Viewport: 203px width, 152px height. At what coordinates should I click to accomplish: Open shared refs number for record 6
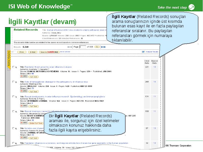click(x=155, y=143)
